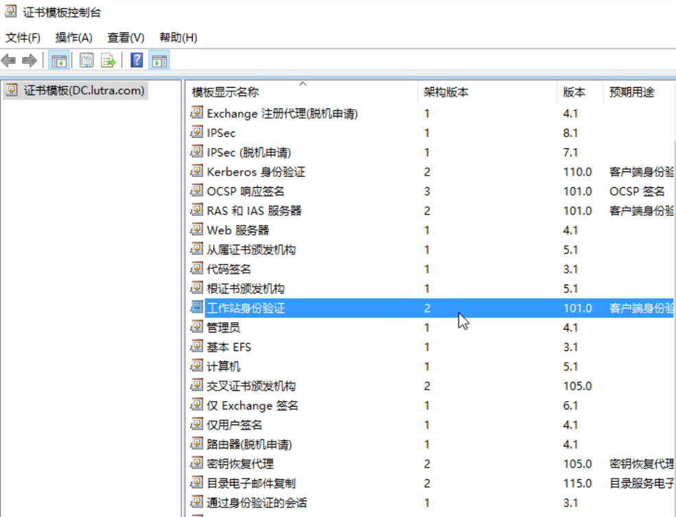Click the Forward arrow toolbar icon
The width and height of the screenshot is (676, 517).
(x=30, y=60)
